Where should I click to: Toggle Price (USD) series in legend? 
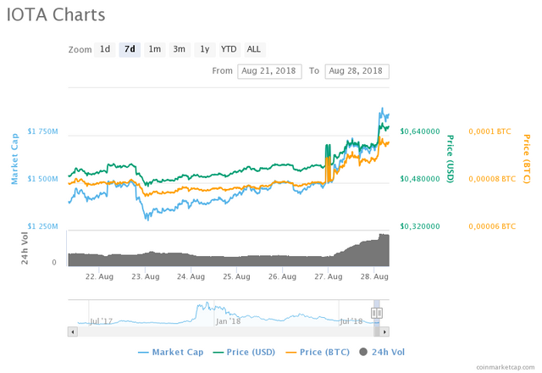244,353
